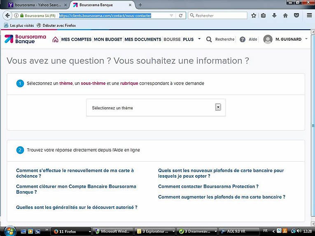315x236 pixels.
Task: Click the Windows Start button
Action: (x=9, y=231)
